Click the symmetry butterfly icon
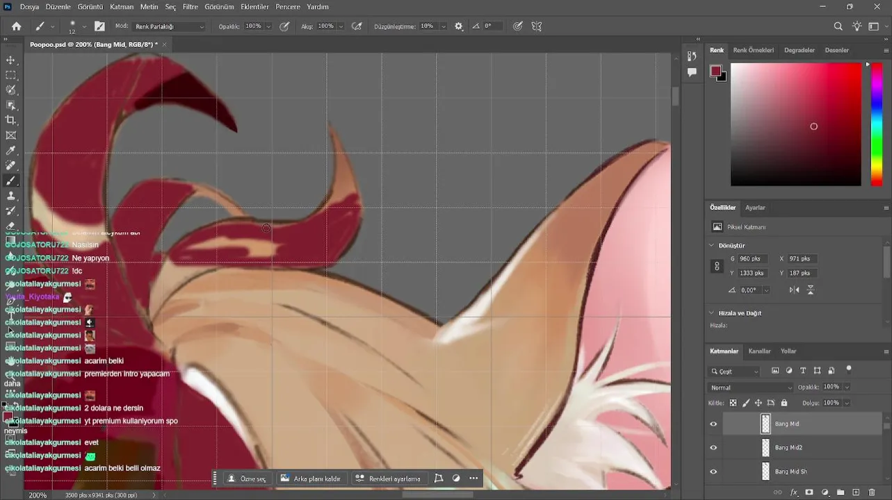 537,26
